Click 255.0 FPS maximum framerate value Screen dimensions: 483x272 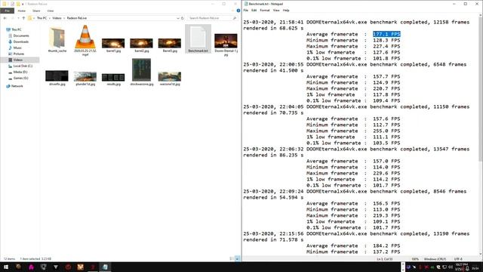pos(386,131)
